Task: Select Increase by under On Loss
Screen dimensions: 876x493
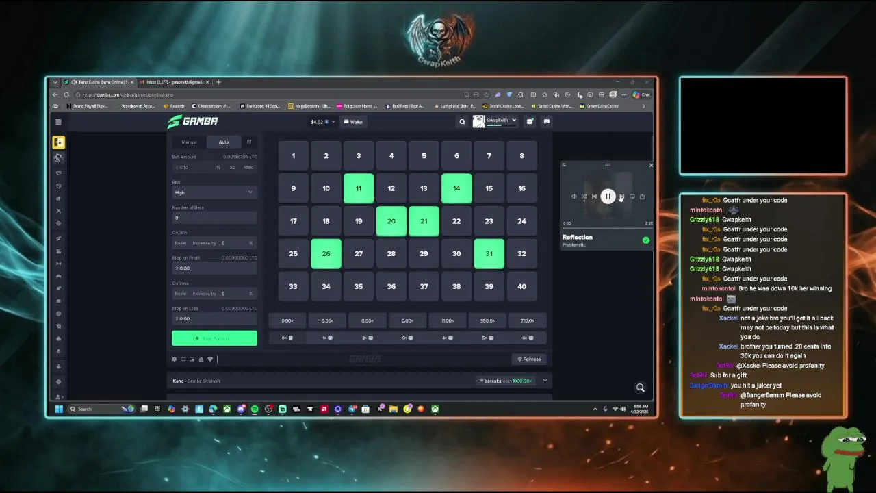Action: (205, 294)
